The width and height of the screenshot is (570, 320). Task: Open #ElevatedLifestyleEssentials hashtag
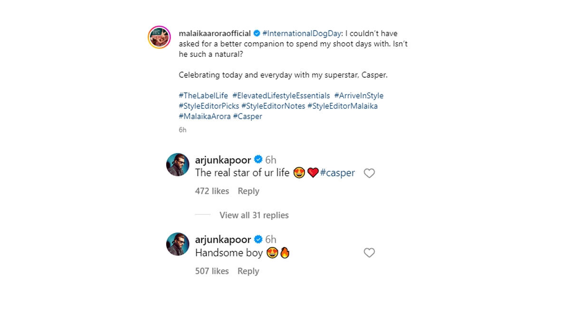(281, 96)
